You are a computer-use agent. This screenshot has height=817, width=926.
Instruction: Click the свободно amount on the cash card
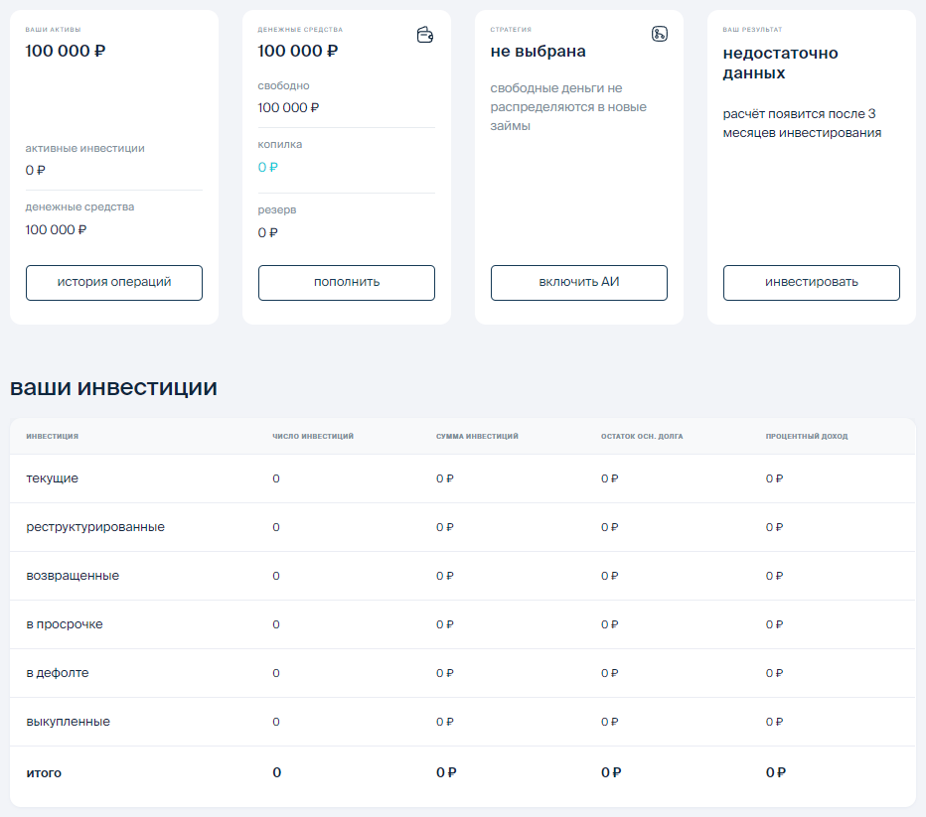288,107
